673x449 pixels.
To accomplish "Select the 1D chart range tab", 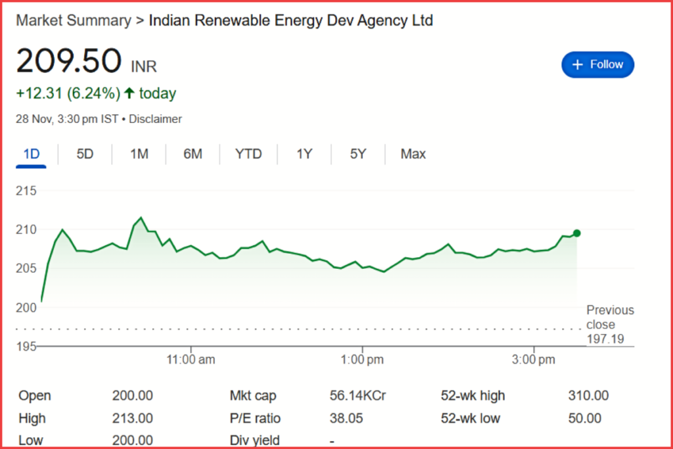I will click(x=32, y=154).
